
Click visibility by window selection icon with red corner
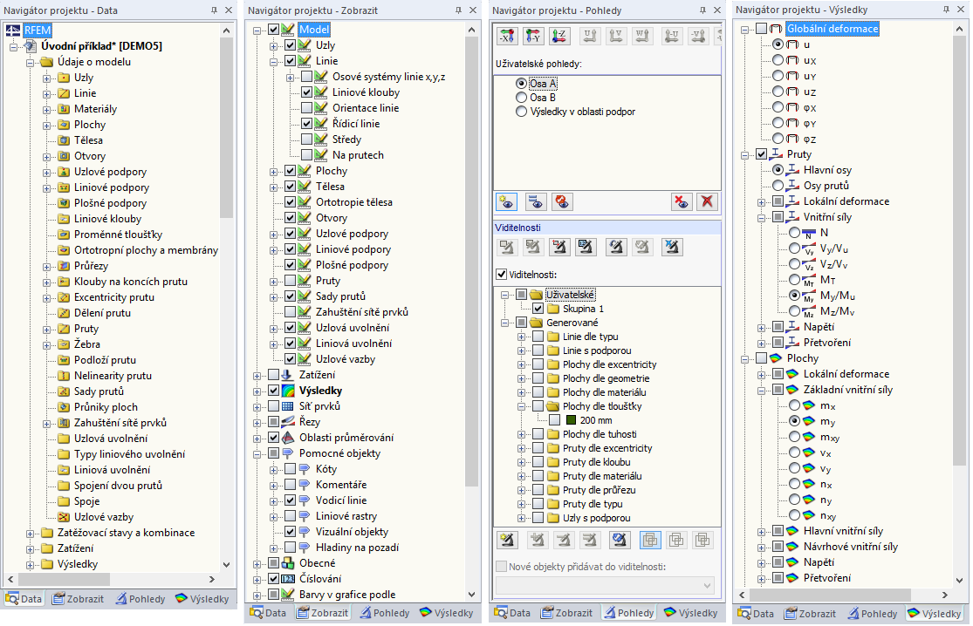coord(559,247)
